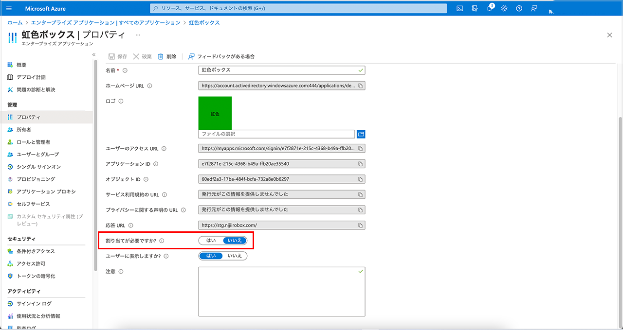Open portal settings gear icon

point(504,8)
